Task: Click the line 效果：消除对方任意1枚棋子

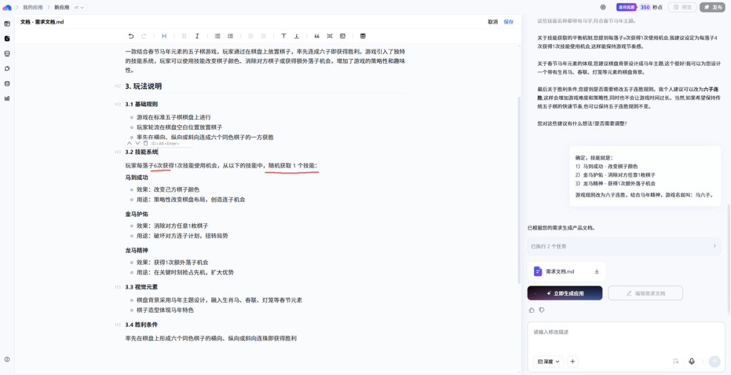Action: (172, 226)
